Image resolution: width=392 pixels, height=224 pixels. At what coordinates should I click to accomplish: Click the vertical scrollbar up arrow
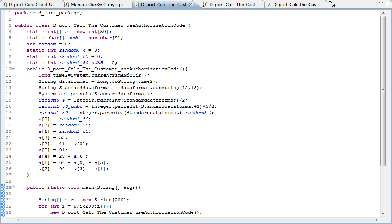click(383, 13)
